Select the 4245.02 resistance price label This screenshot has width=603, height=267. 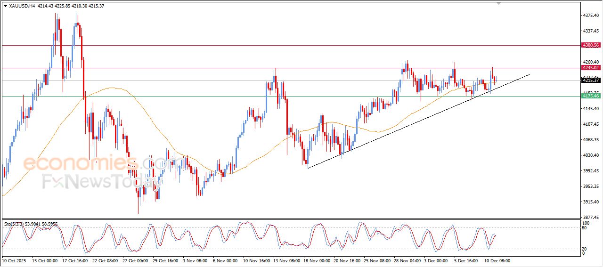pos(590,68)
